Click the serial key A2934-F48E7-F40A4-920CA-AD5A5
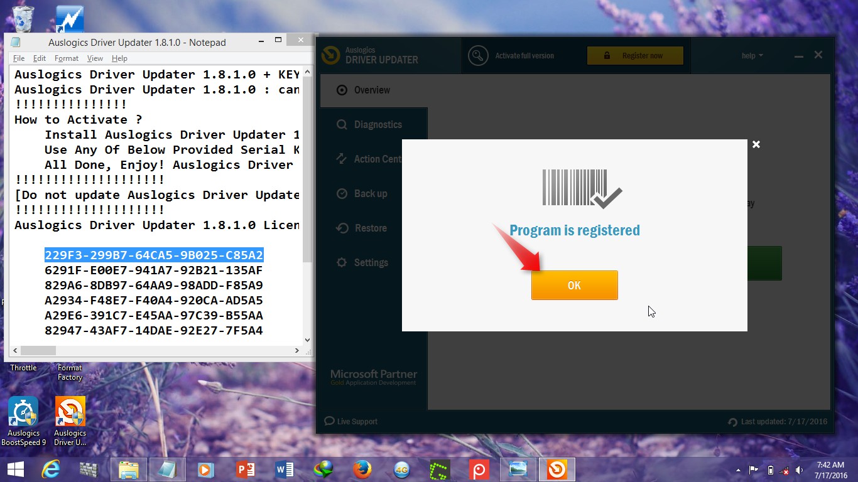 (x=154, y=300)
